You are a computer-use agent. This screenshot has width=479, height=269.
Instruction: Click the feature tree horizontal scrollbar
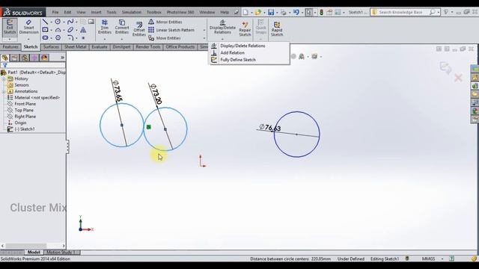33,246
